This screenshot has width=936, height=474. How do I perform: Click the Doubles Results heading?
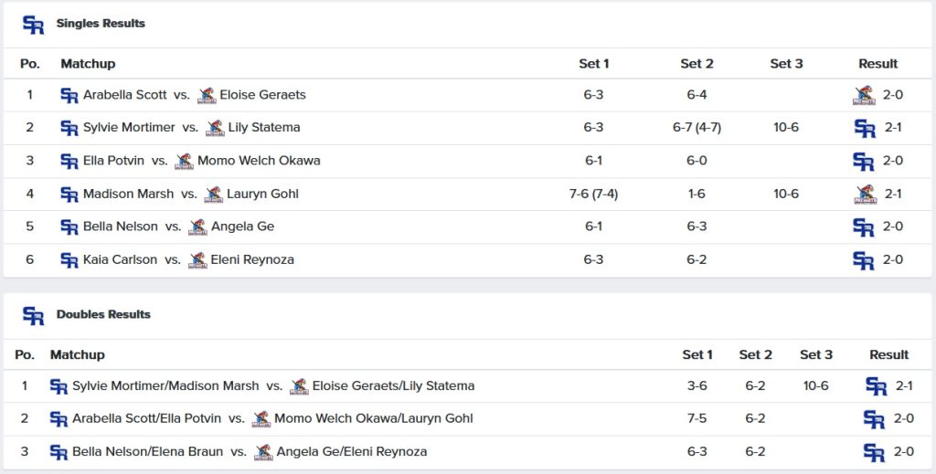click(x=103, y=314)
